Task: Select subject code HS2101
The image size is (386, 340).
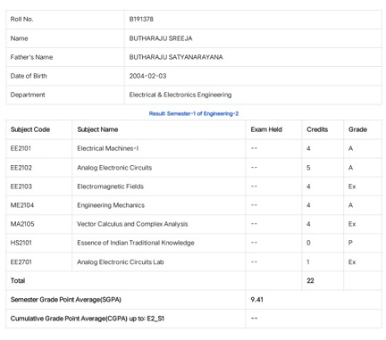Action: pos(21,243)
